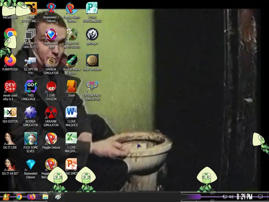The width and height of the screenshot is (269, 202).
Task: Open Firefox from the taskbar
Action: click(x=32, y=197)
